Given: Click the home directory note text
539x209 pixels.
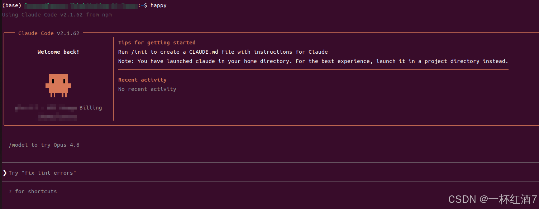Looking at the screenshot, I should [x=313, y=61].
